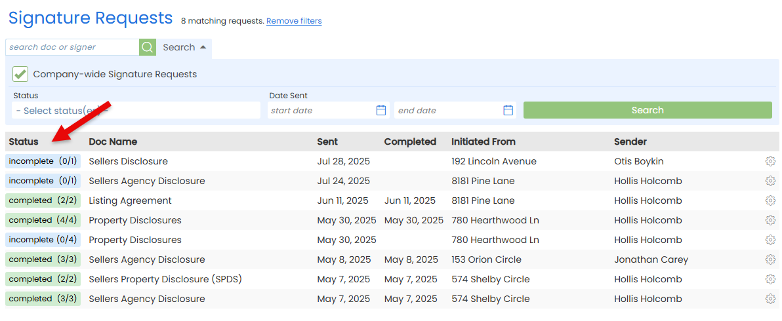Focus the end date input field
The image size is (782, 321).
(449, 111)
